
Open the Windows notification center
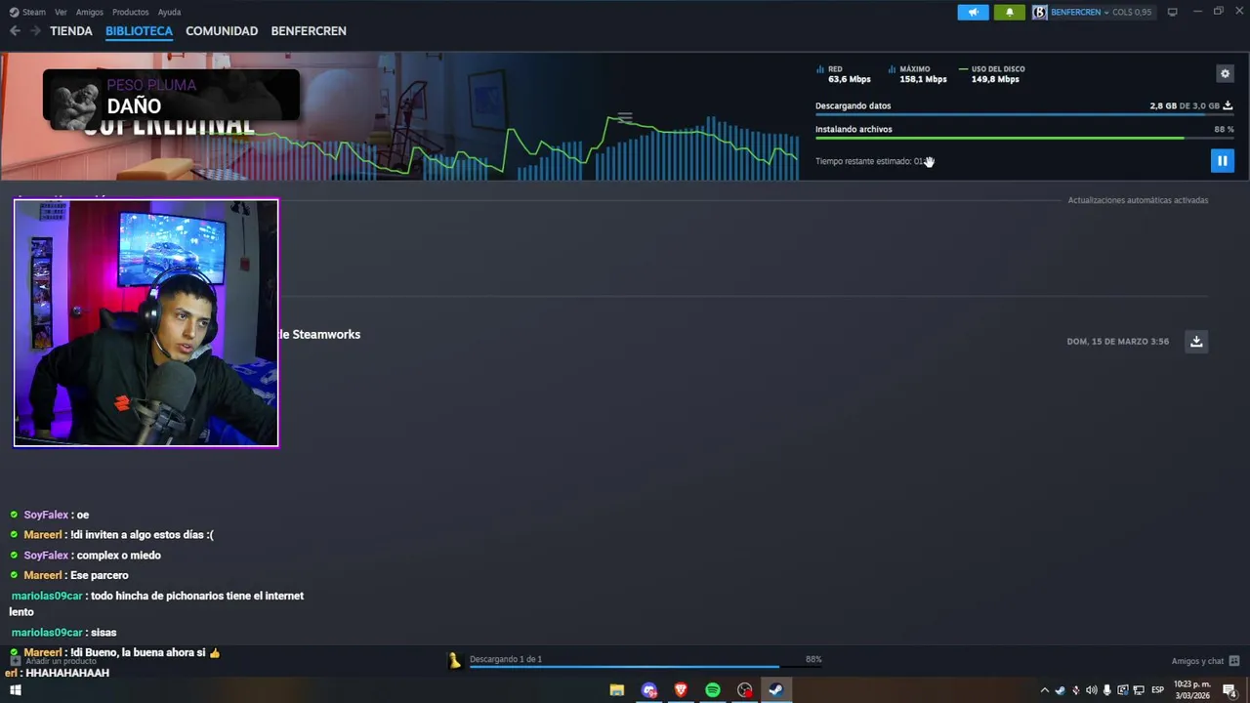pos(1230,690)
